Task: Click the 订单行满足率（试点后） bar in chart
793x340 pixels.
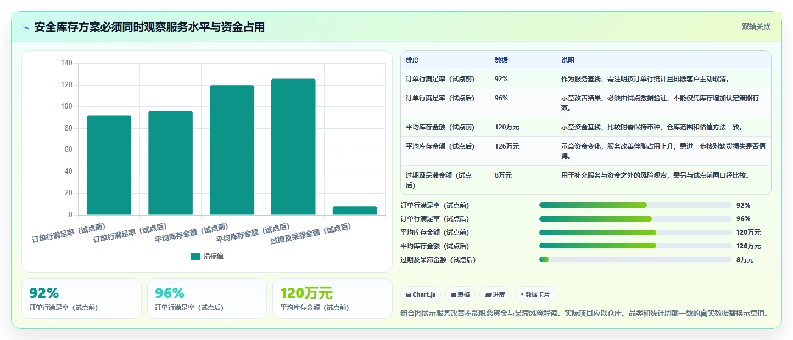Action: 171,163
